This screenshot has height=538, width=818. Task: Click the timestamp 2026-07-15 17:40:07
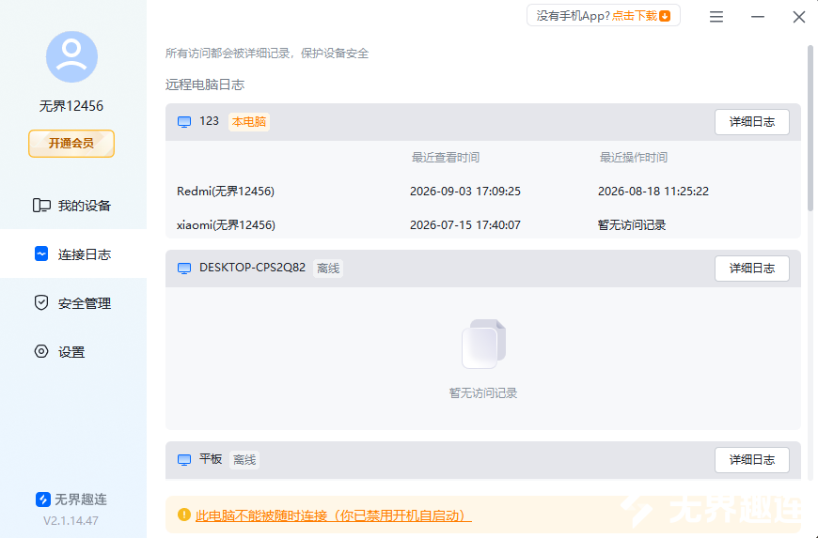[x=465, y=225]
